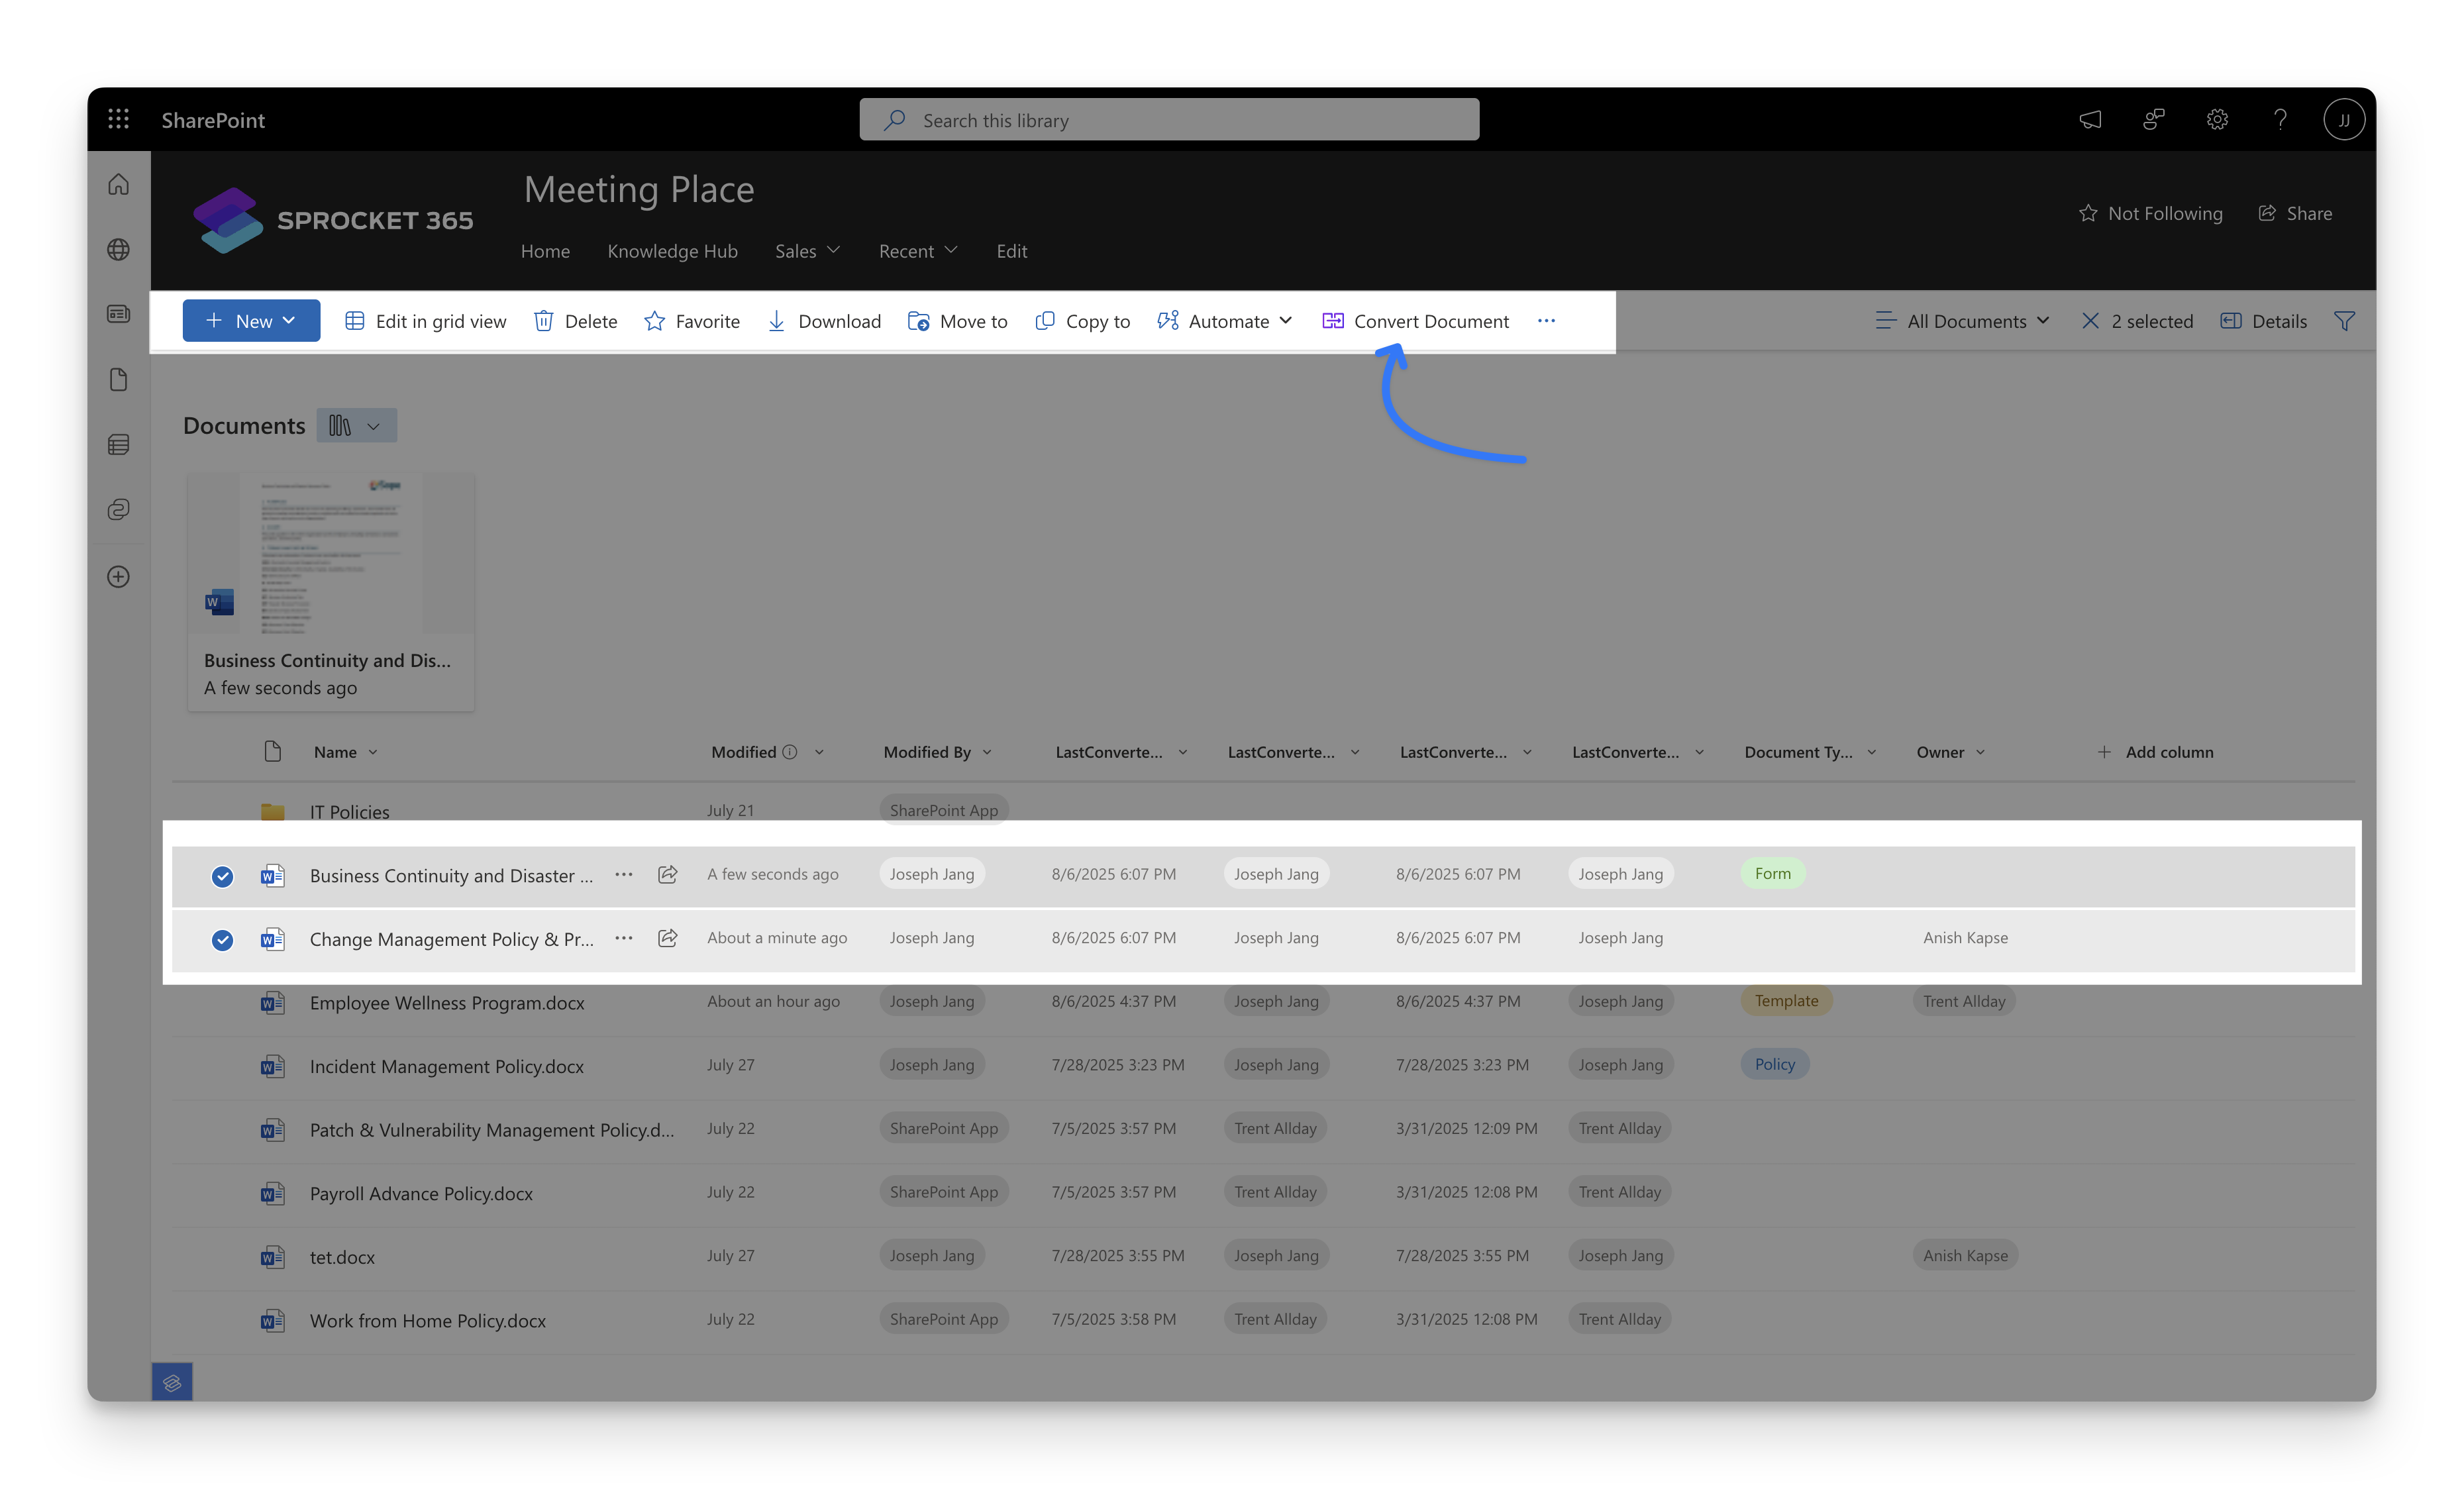Viewport: 2464px width, 1489px height.
Task: Open the All Documents view dropdown
Action: [x=1962, y=321]
